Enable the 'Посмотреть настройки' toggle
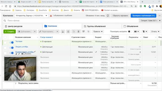 [x=130, y=31]
